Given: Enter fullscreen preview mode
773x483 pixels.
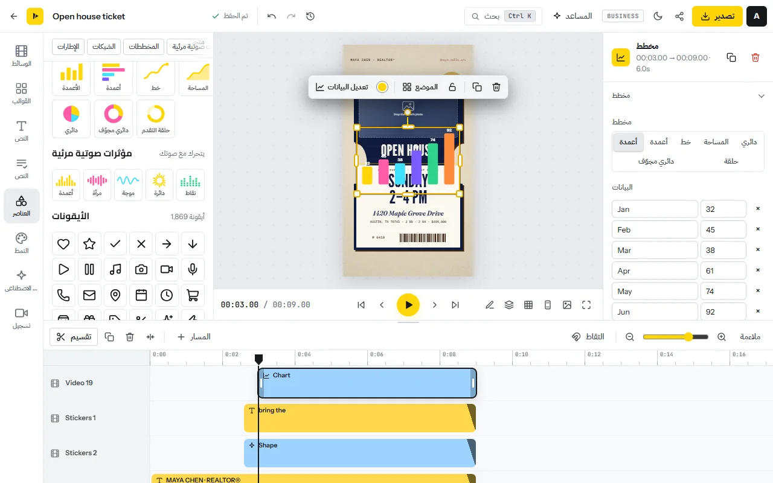Looking at the screenshot, I should 586,305.
